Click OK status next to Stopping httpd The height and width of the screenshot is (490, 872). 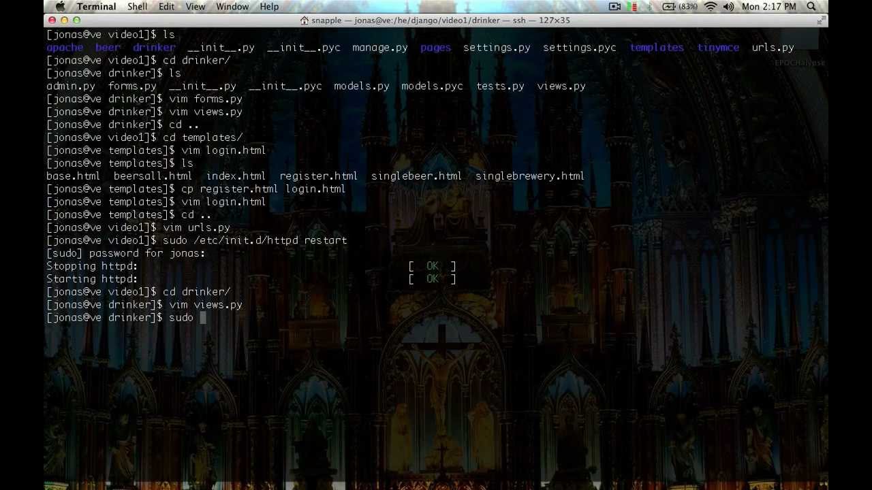tap(433, 267)
